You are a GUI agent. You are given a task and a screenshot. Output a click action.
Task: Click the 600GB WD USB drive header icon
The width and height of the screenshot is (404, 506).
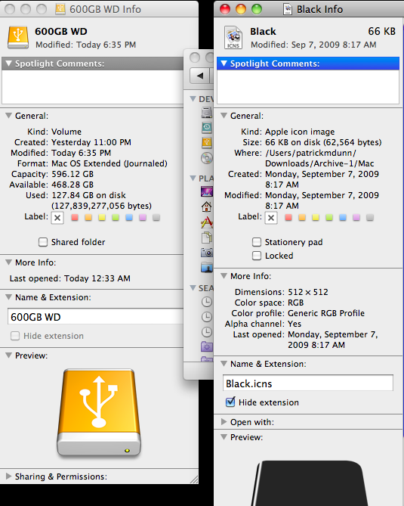click(x=18, y=37)
